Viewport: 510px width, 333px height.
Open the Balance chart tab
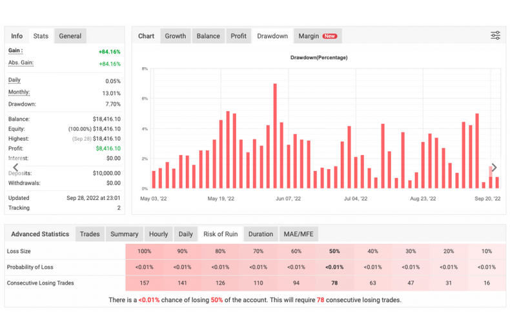(208, 36)
